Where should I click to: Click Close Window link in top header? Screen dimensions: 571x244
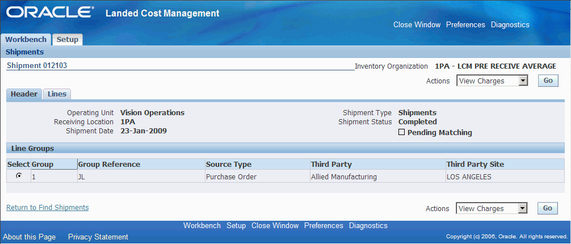click(x=417, y=25)
